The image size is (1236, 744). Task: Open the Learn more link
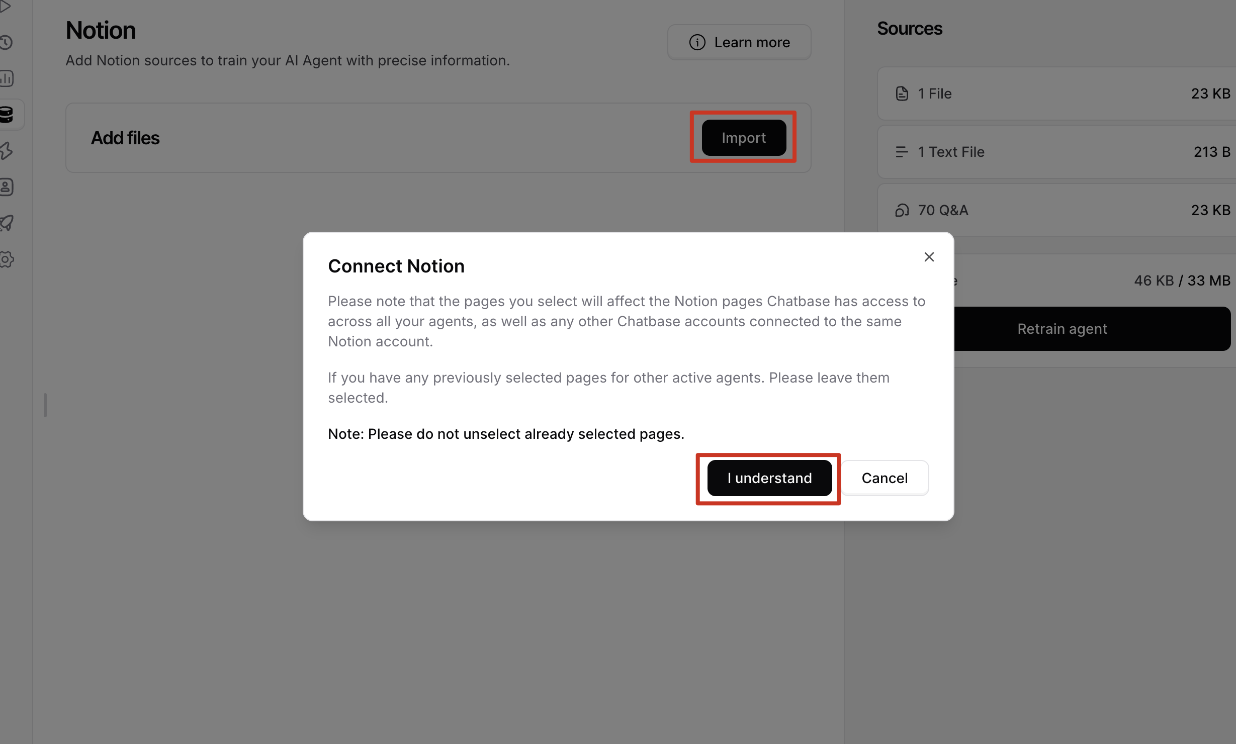coord(739,42)
